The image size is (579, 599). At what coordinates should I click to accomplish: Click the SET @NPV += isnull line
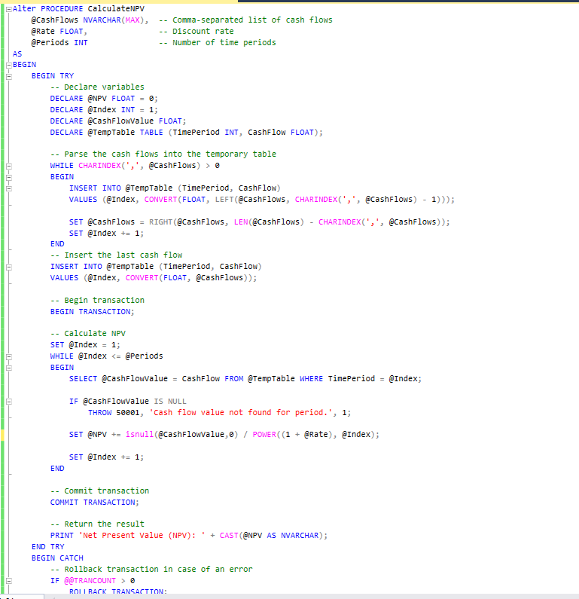pos(224,434)
